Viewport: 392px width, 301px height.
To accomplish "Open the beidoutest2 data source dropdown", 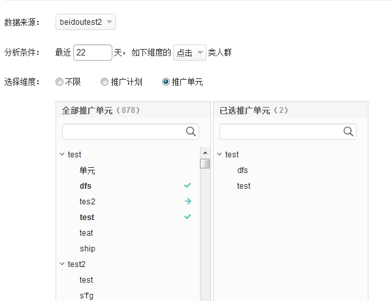I will click(85, 23).
